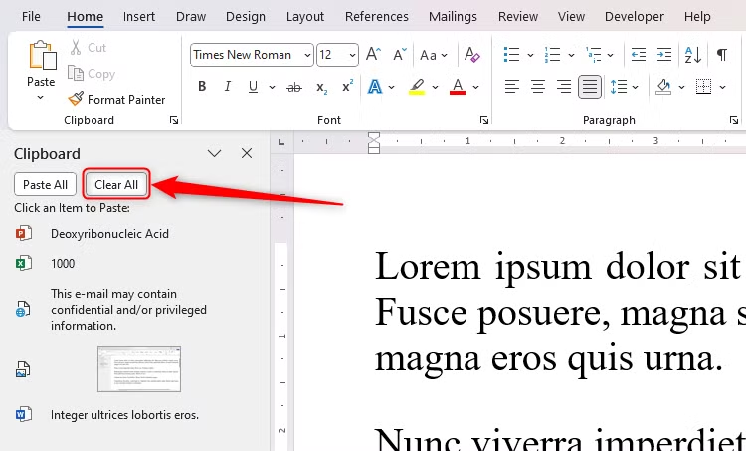Open the Paragraph settings dialog launcher
Screen dimensions: 746x451
[734, 120]
